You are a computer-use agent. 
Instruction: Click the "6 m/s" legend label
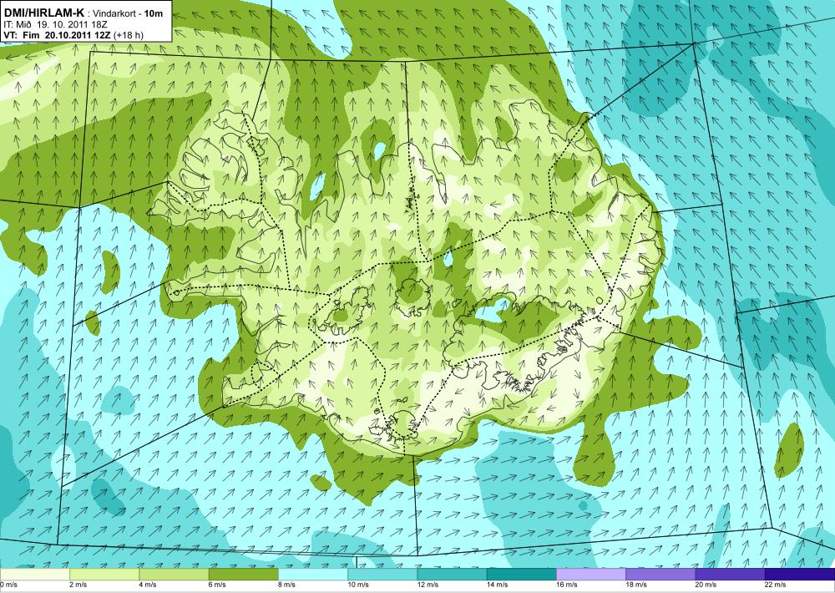tap(217, 585)
